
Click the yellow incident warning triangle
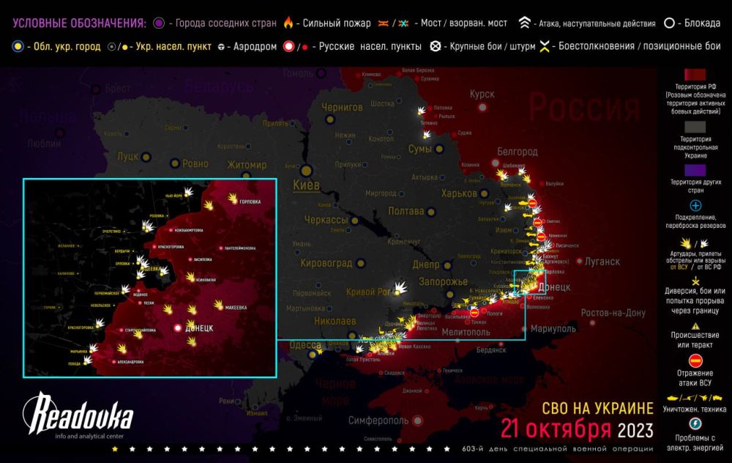(x=695, y=327)
